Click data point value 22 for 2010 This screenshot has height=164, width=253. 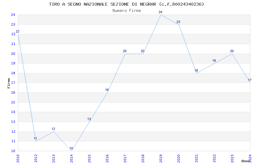(x=18, y=32)
